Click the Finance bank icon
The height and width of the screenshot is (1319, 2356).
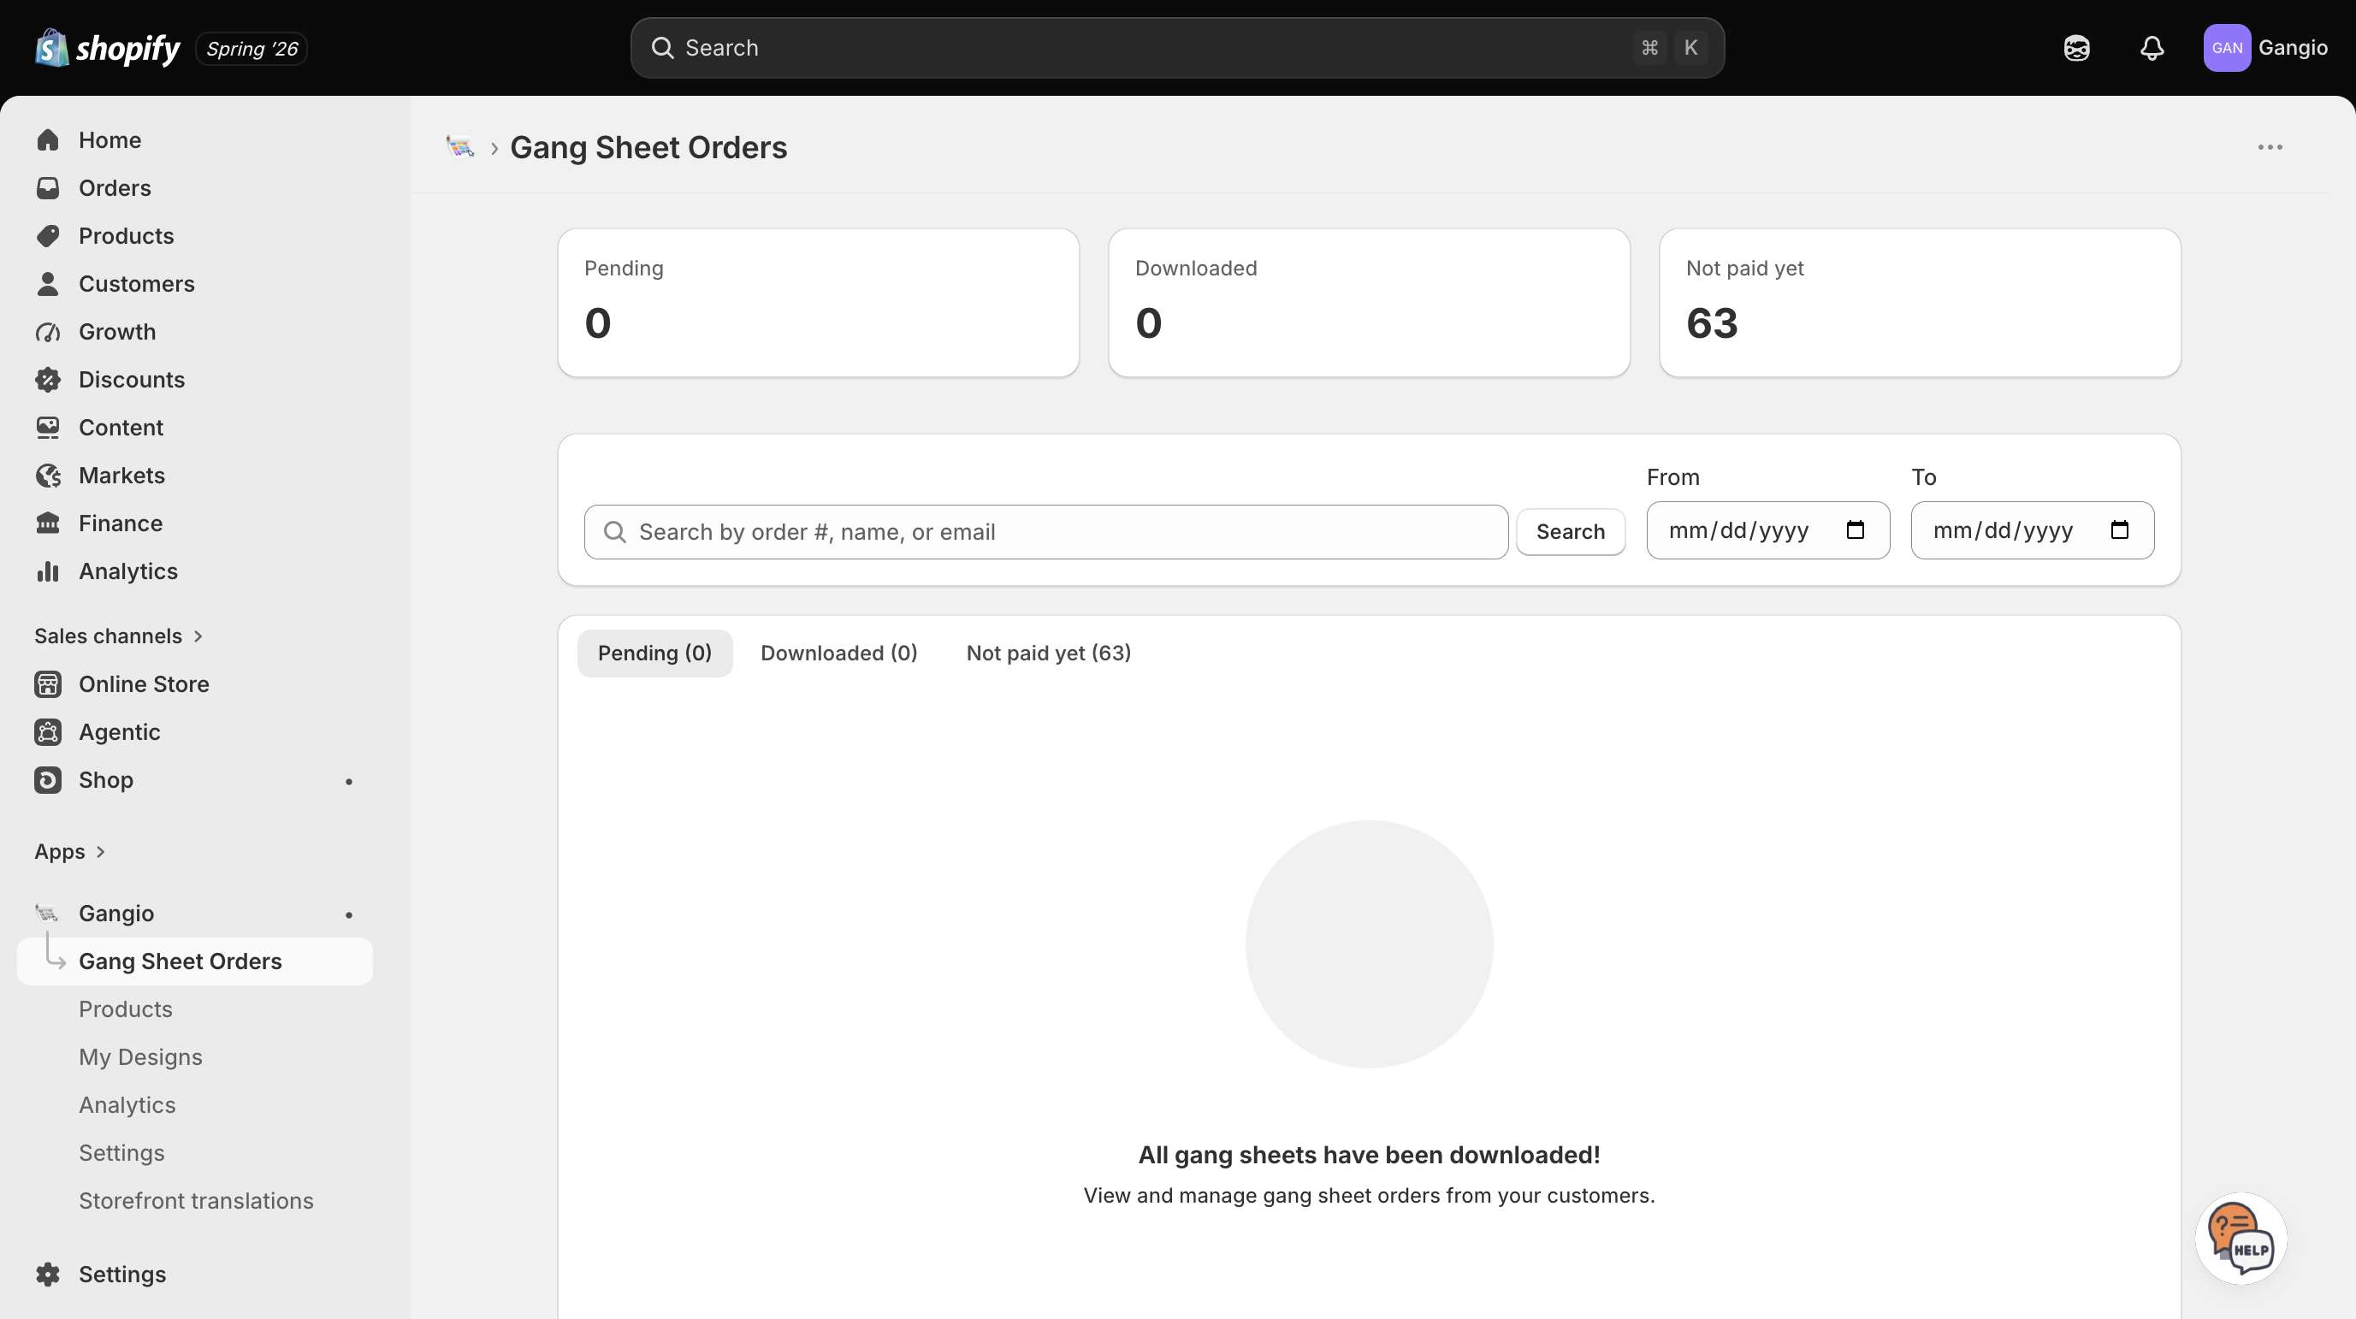coord(48,523)
